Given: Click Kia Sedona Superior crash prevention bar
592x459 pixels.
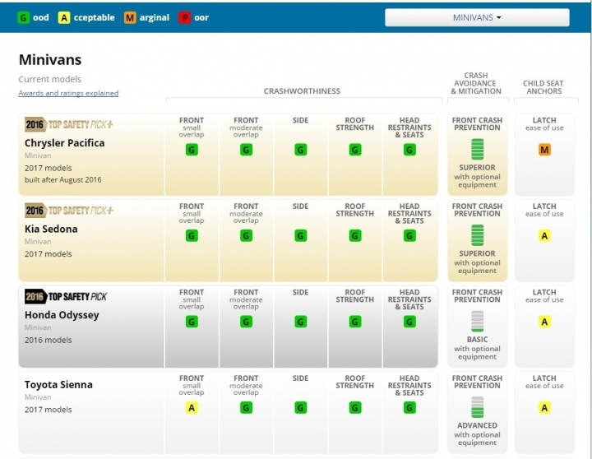Looking at the screenshot, I should pyautogui.click(x=477, y=235).
